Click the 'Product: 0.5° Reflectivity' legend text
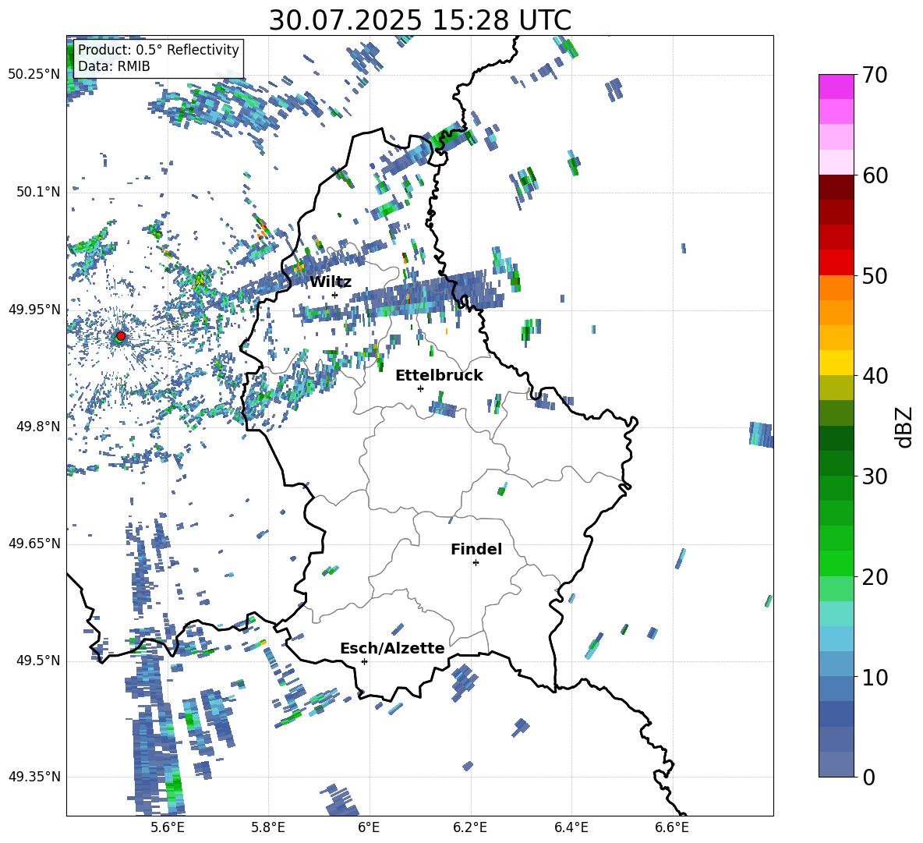The image size is (923, 843). click(x=158, y=49)
